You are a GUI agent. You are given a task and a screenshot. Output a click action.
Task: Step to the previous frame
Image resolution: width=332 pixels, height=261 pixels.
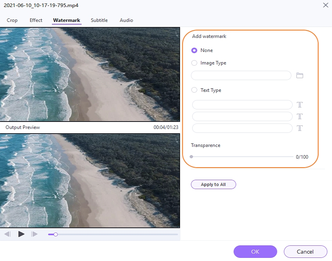click(7, 234)
